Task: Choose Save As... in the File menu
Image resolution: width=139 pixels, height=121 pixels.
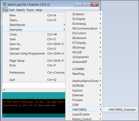Action: point(34,44)
